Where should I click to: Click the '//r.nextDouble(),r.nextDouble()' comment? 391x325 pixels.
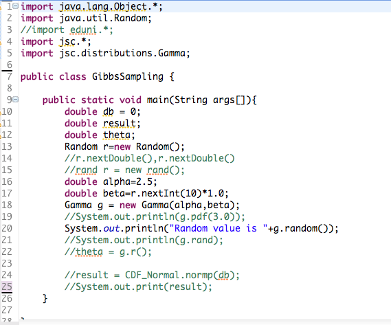pos(150,159)
